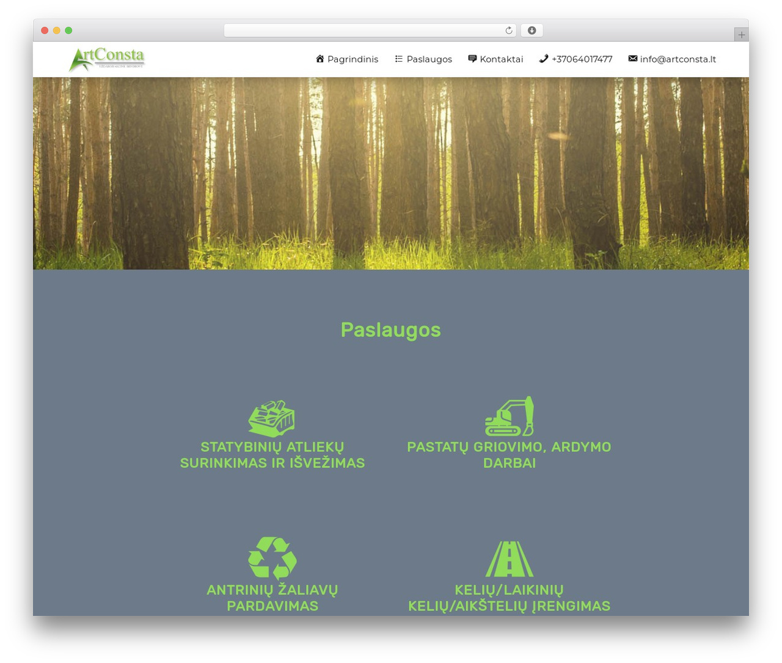The image size is (782, 663).
Task: Open a new tab with plus button
Action: 742,35
